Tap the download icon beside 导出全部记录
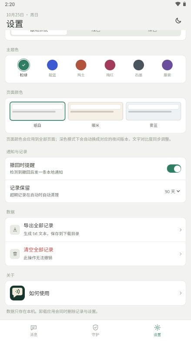The image size is (191, 341). tap(15, 230)
